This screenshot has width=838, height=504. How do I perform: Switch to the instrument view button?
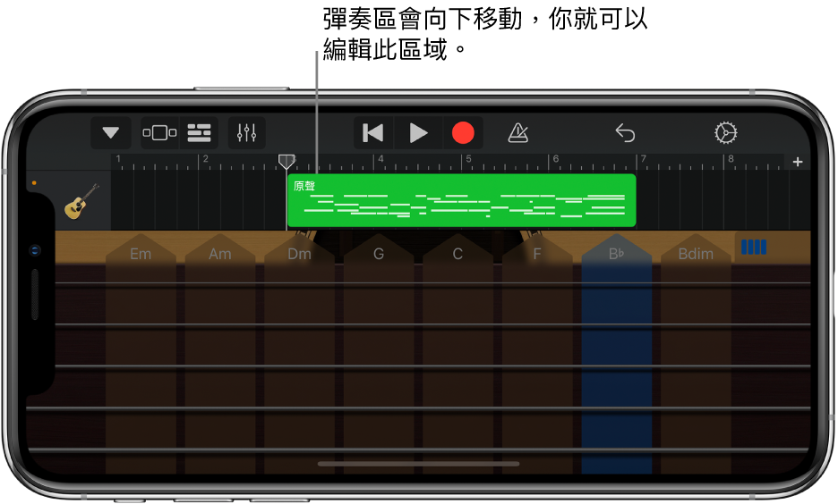click(159, 132)
